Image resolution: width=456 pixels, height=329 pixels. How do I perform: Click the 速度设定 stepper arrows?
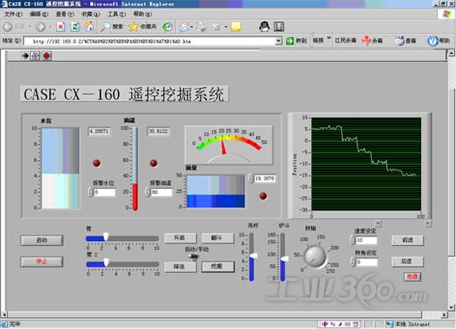point(352,240)
